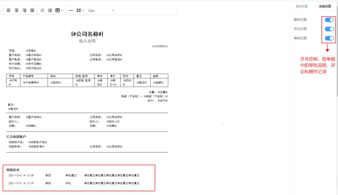Open the line spacing tool
This screenshot has width=338, height=195.
point(79,10)
